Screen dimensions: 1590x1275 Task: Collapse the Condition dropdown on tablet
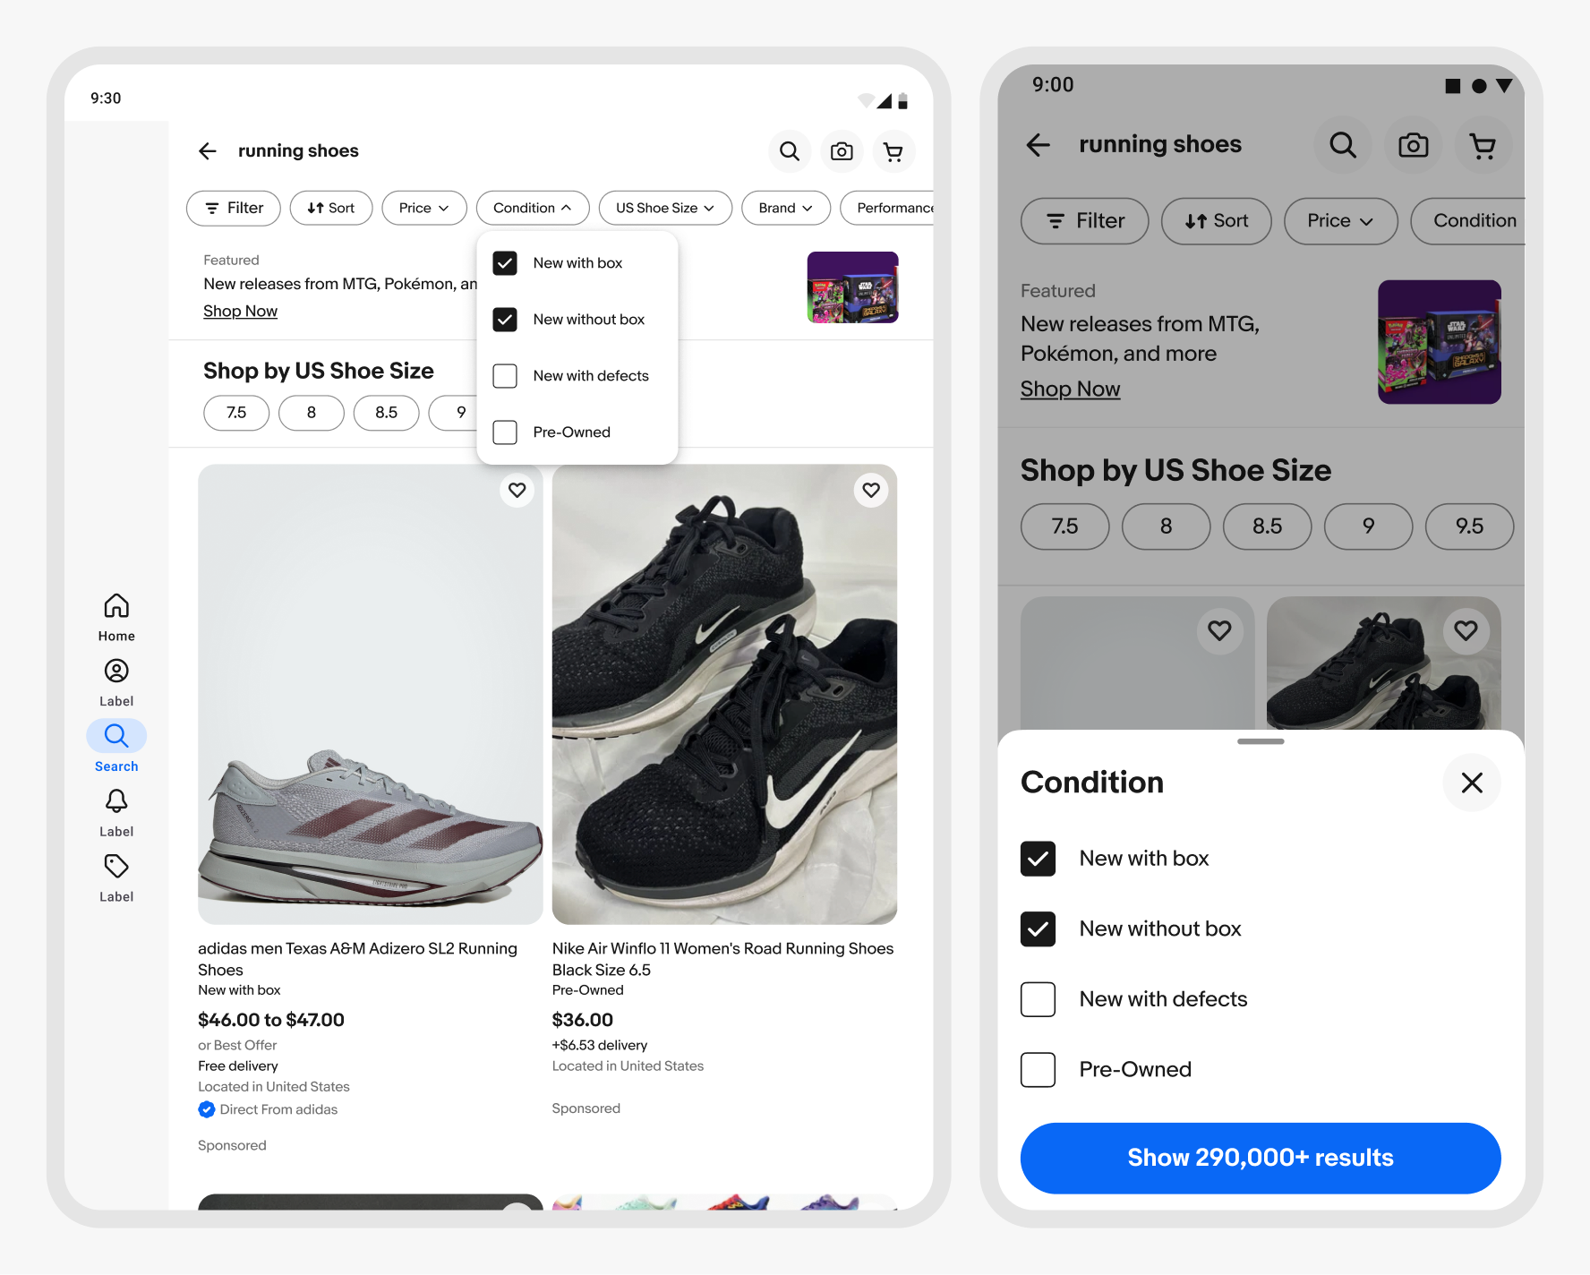click(x=533, y=208)
